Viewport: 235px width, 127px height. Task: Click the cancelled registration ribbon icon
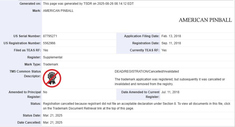click(x=52, y=78)
